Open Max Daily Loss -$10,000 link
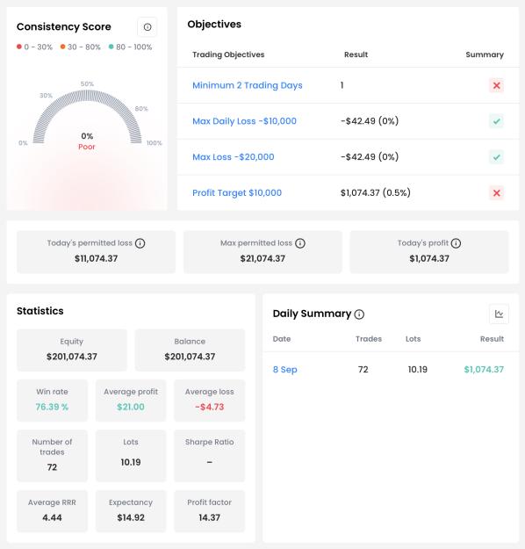The height and width of the screenshot is (549, 525). point(244,121)
